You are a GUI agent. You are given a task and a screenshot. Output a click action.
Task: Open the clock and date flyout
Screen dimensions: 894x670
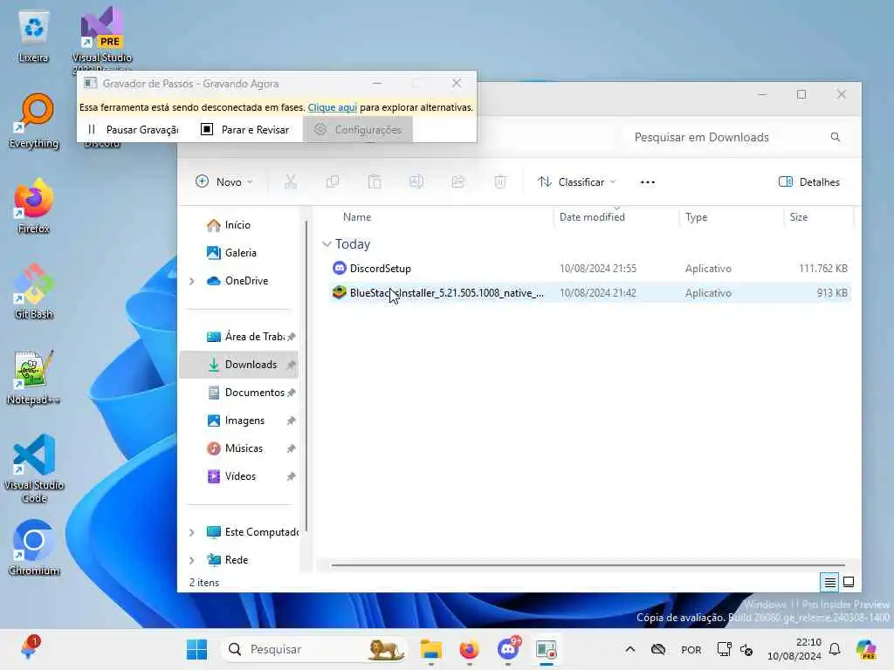click(794, 649)
